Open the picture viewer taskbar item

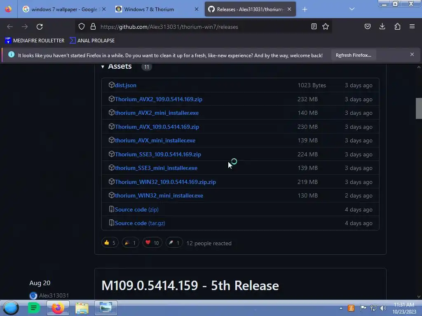point(106,308)
